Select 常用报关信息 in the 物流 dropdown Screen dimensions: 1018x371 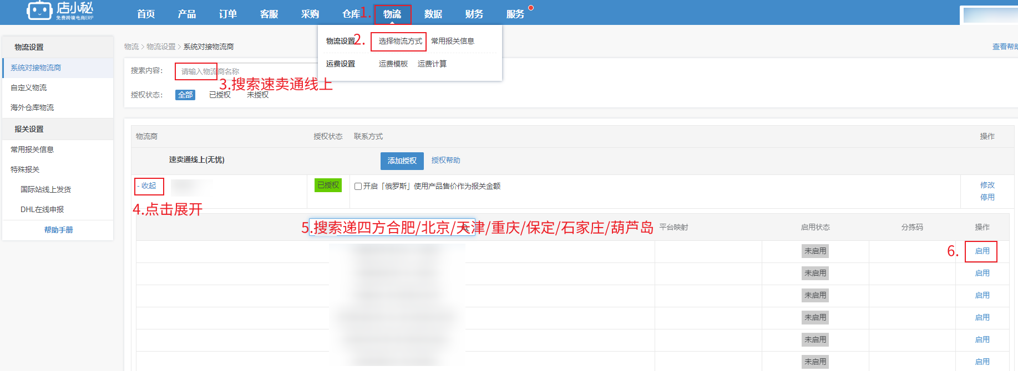(x=453, y=41)
